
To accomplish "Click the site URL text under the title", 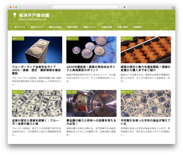I will click(x=33, y=19).
